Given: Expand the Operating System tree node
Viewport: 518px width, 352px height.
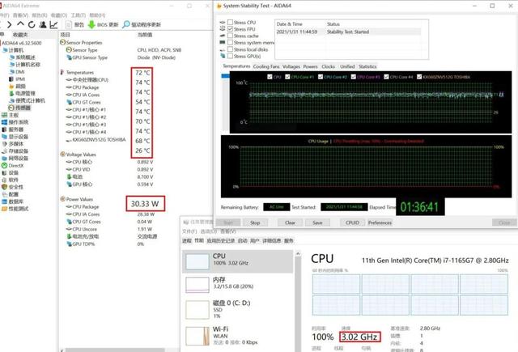Looking at the screenshot, I should coord(3,122).
